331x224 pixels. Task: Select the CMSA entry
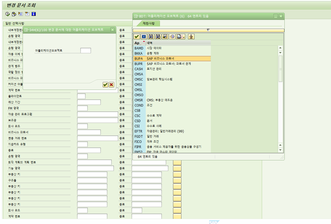172,74
